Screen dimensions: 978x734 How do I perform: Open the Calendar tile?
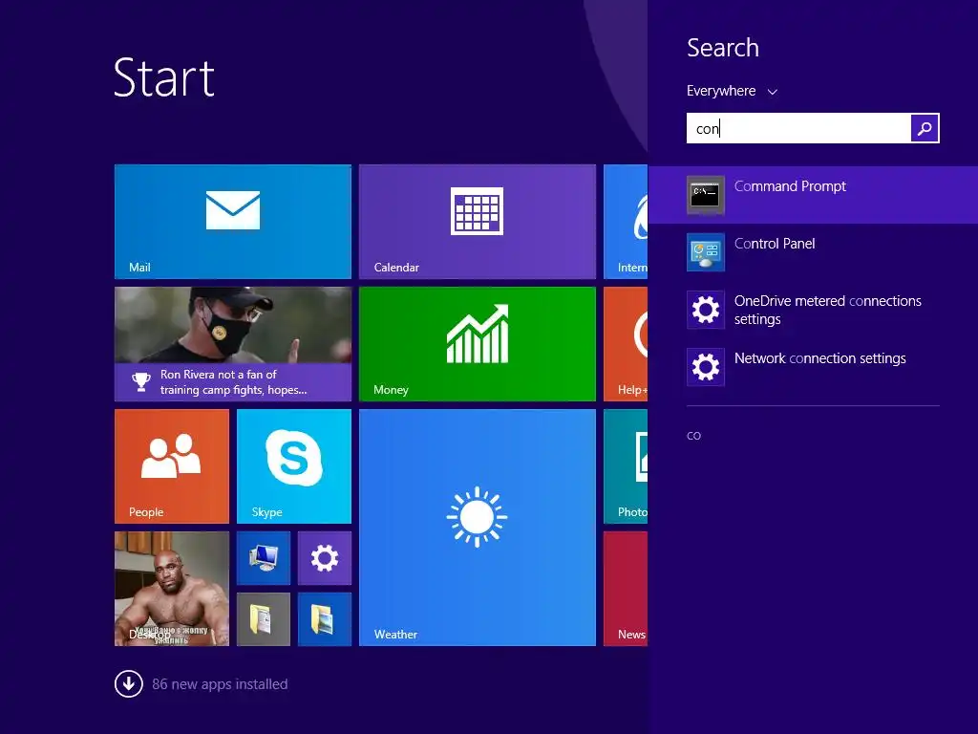478,222
